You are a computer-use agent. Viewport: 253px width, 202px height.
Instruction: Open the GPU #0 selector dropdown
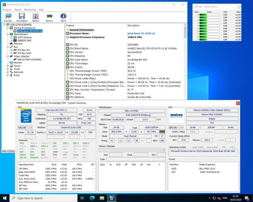[x=176, y=127]
